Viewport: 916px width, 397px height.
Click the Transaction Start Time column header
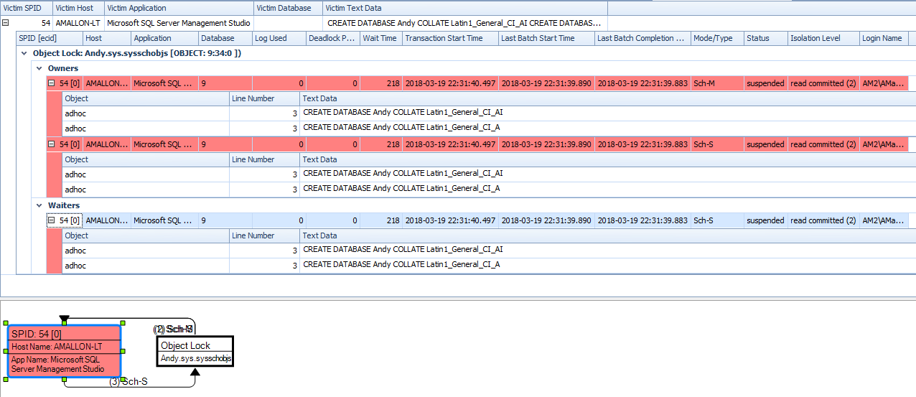[450, 38]
